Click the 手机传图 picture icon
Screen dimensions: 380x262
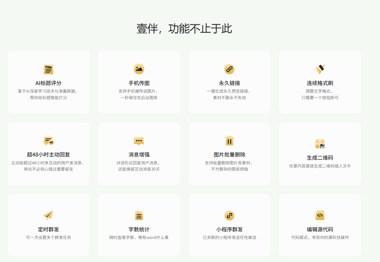139,69
